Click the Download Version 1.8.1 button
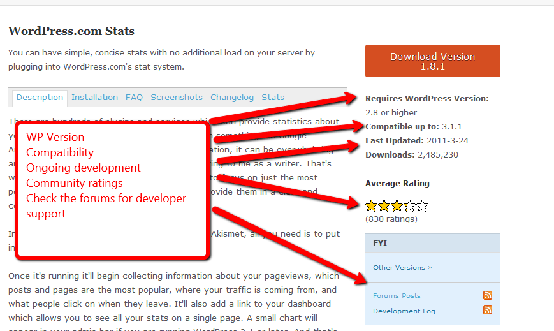The image size is (554, 331). click(432, 61)
